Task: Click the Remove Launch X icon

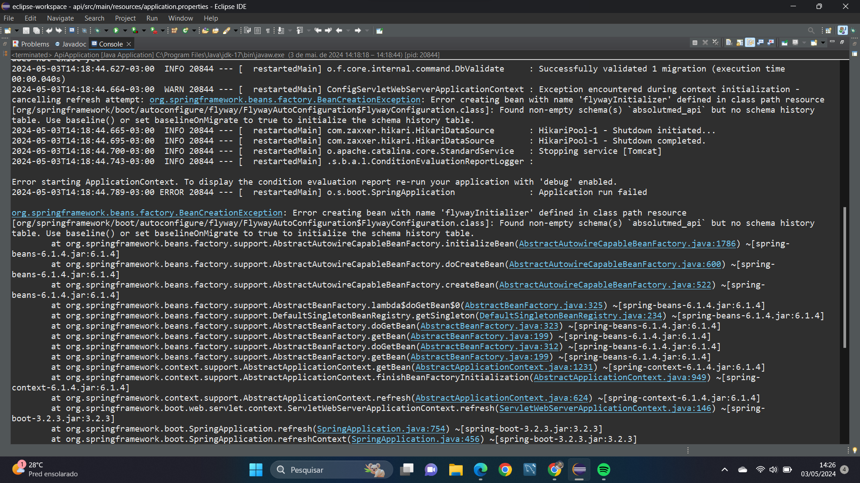Action: coord(705,42)
